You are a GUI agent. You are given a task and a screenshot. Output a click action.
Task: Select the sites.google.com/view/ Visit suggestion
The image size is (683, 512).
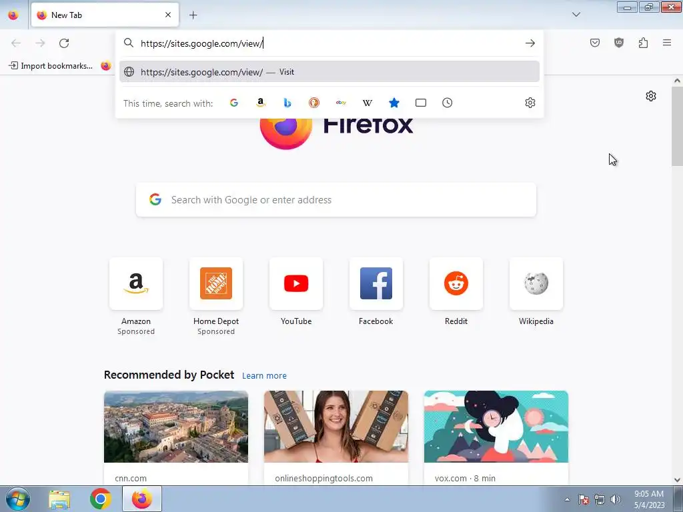point(329,72)
